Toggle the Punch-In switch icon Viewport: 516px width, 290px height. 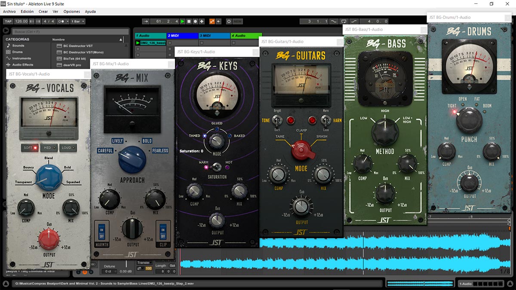334,21
